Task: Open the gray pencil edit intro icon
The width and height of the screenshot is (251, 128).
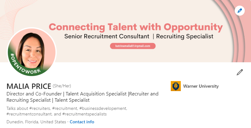Action: (x=240, y=73)
